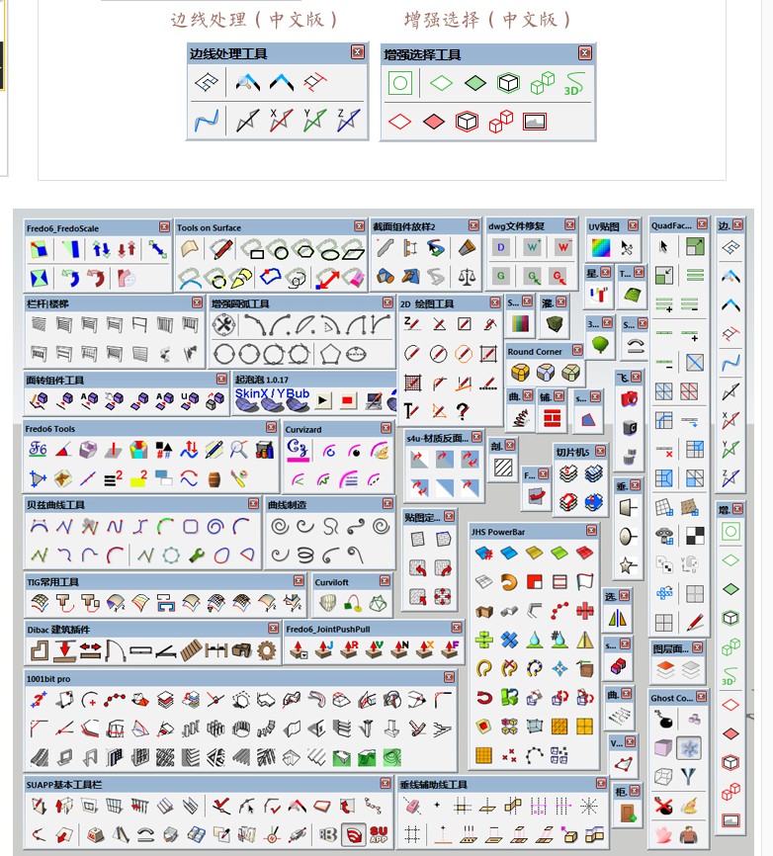Click the blue wavy curve icon in 边线处理工具
The width and height of the screenshot is (773, 856).
[x=207, y=121]
